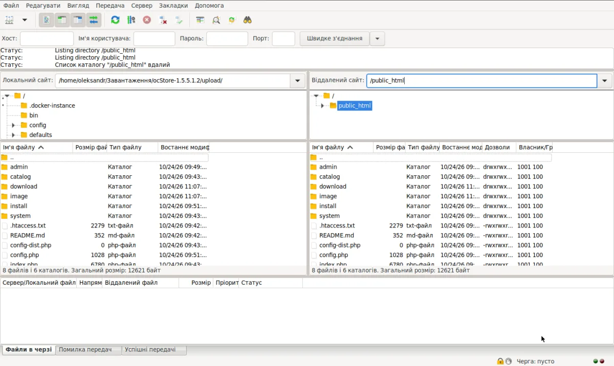Search for files with binoculars icon
Viewport: 614px width, 366px height.
248,20
